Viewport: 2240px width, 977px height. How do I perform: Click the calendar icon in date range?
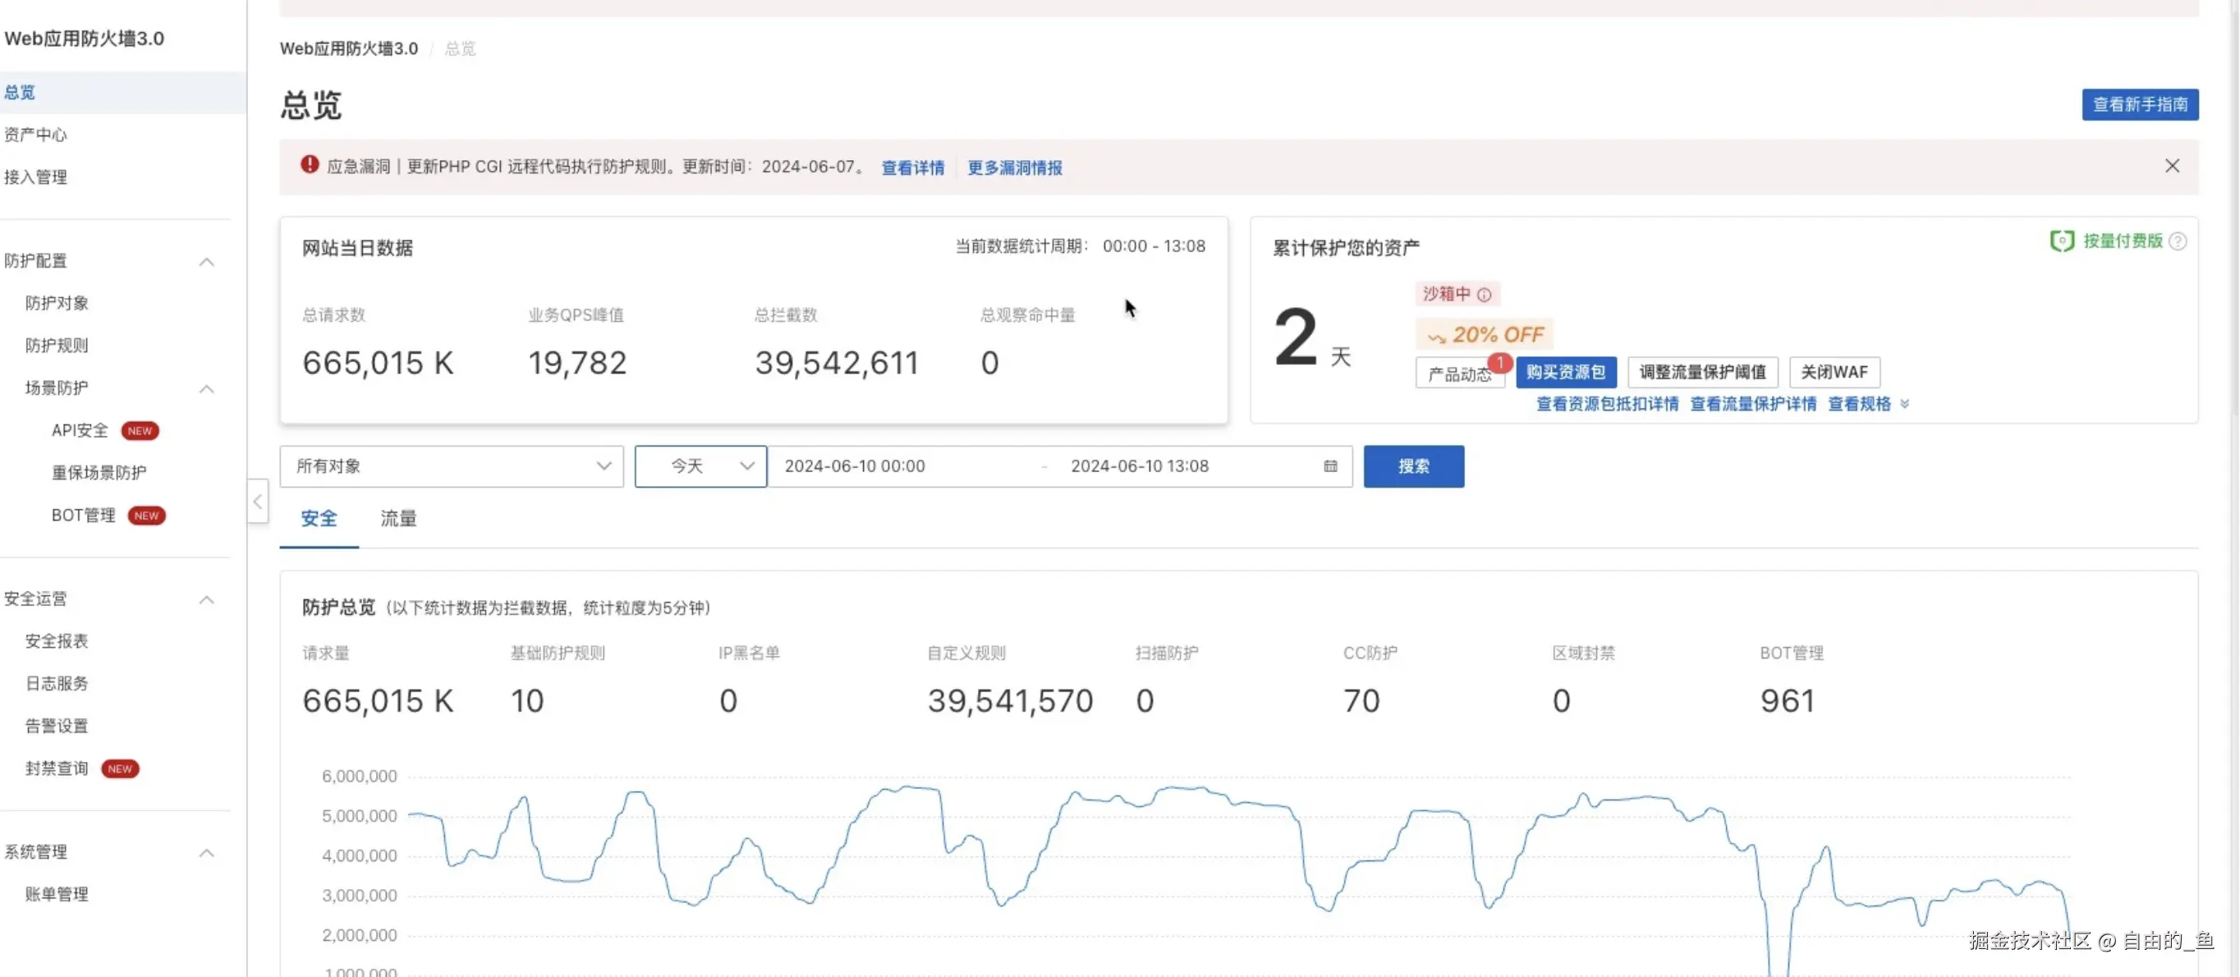click(1329, 466)
